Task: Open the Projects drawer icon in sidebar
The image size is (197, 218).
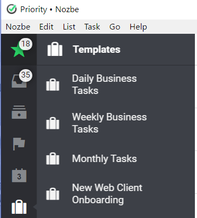Action: 19,112
